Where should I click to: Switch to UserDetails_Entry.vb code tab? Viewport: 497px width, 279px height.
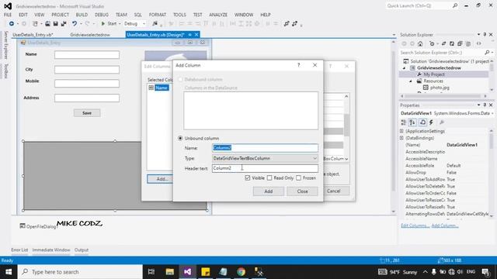pos(33,35)
